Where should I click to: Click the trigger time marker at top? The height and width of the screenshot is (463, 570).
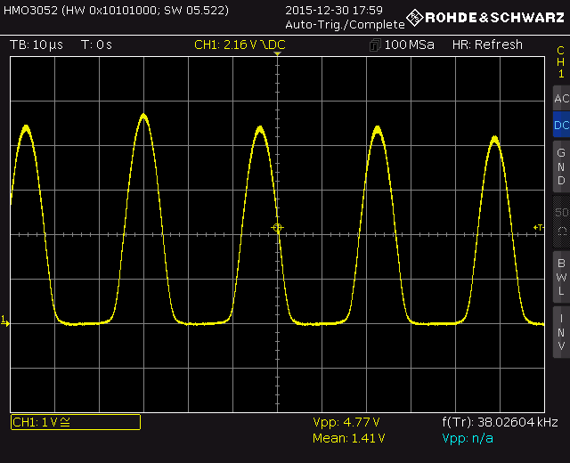pyautogui.click(x=277, y=55)
